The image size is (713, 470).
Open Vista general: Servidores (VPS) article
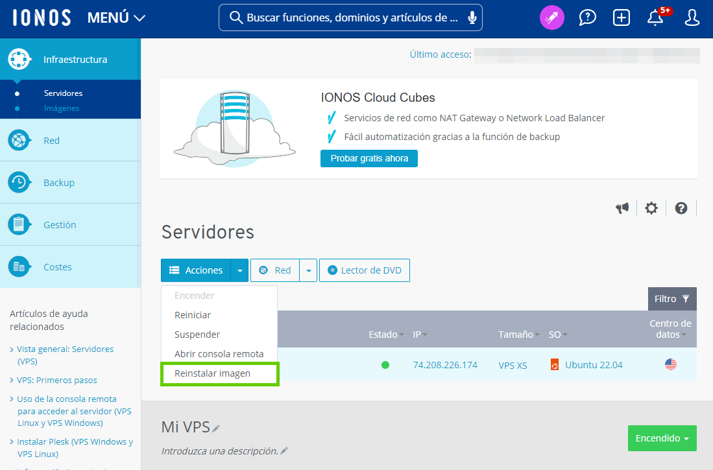click(x=65, y=355)
